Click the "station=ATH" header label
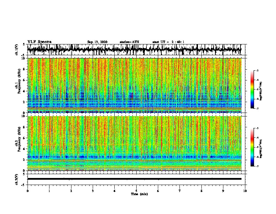This screenshot has height=214, width=276. (x=129, y=42)
